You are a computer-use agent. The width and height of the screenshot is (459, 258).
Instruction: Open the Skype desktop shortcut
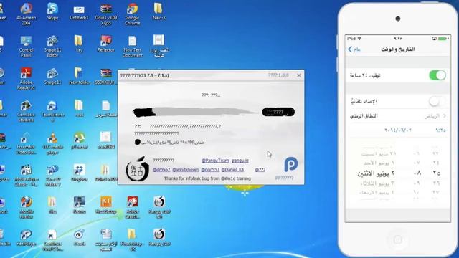(52, 11)
